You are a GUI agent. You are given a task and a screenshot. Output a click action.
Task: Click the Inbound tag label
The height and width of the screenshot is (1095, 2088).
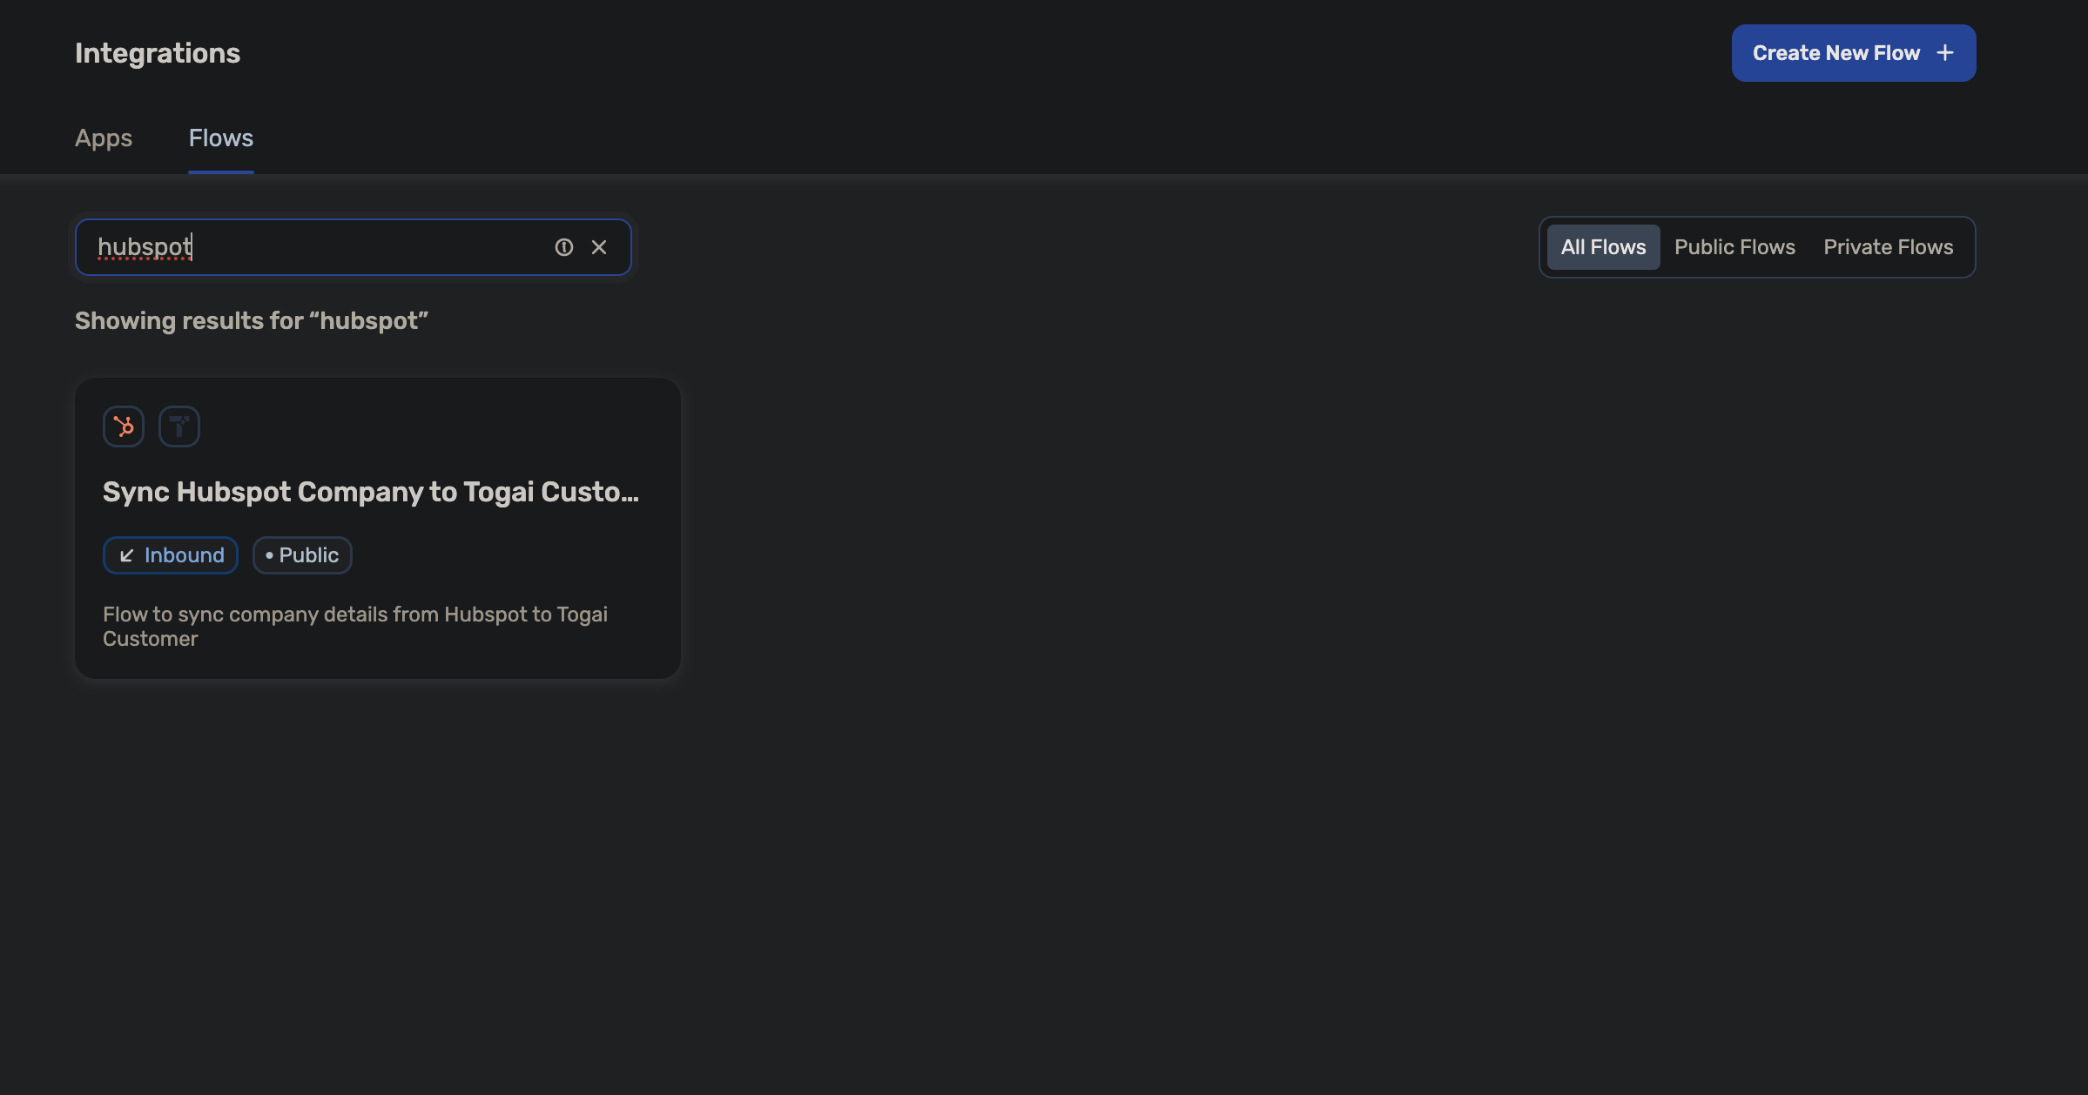185,555
